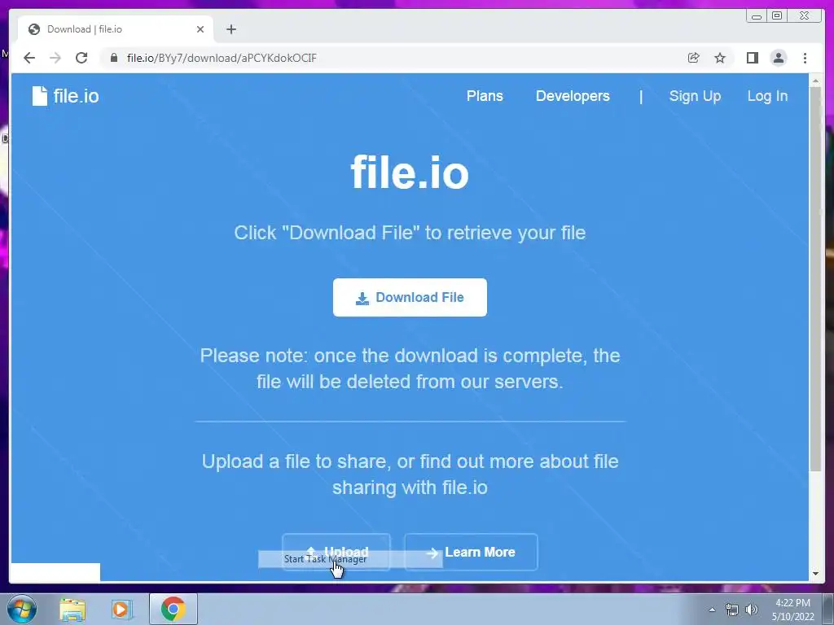Open the Plans page
Screen dimensions: 834x625
click(485, 96)
